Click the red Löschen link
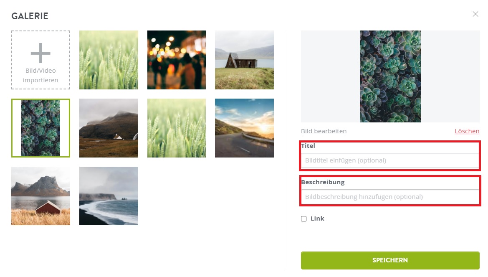Viewport: 488px width, 277px height. click(467, 131)
